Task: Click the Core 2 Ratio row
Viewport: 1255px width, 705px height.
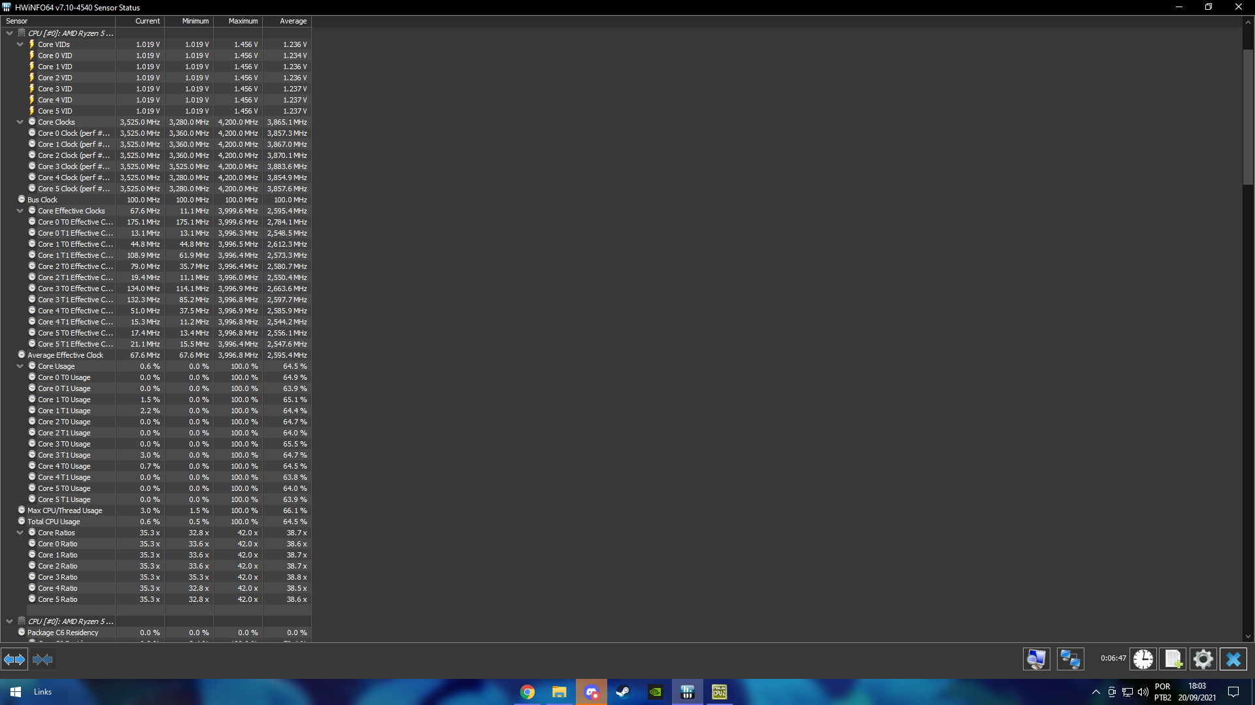Action: [x=156, y=566]
